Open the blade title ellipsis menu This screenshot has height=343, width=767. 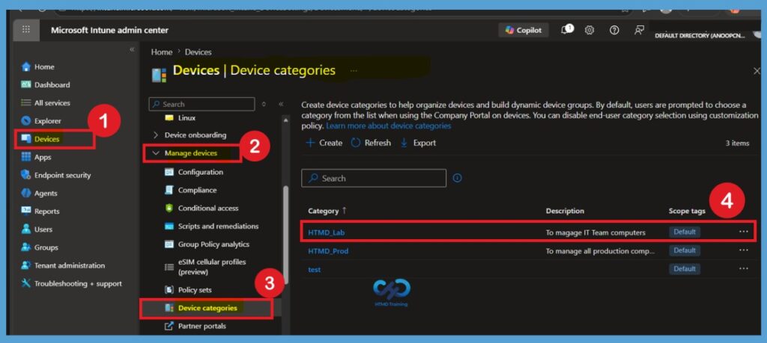354,71
